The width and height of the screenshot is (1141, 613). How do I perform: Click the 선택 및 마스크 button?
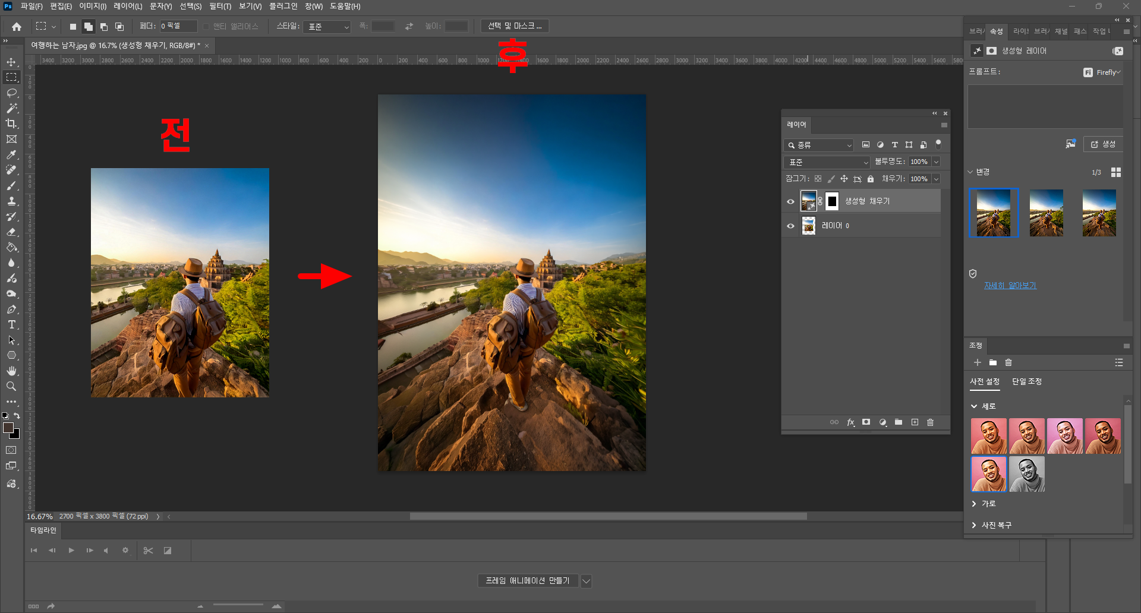pyautogui.click(x=515, y=26)
